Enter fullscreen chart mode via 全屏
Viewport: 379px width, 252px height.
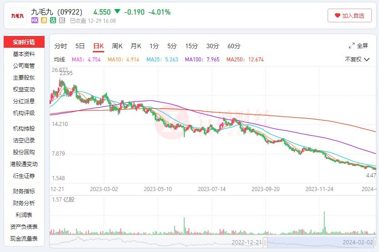[358, 46]
